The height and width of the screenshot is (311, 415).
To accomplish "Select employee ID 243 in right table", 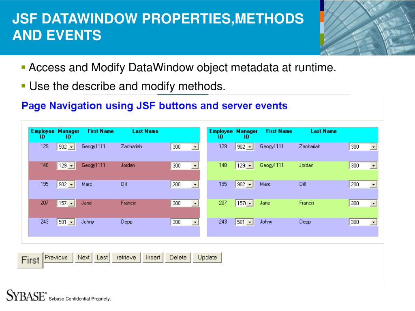I will pos(223,222).
